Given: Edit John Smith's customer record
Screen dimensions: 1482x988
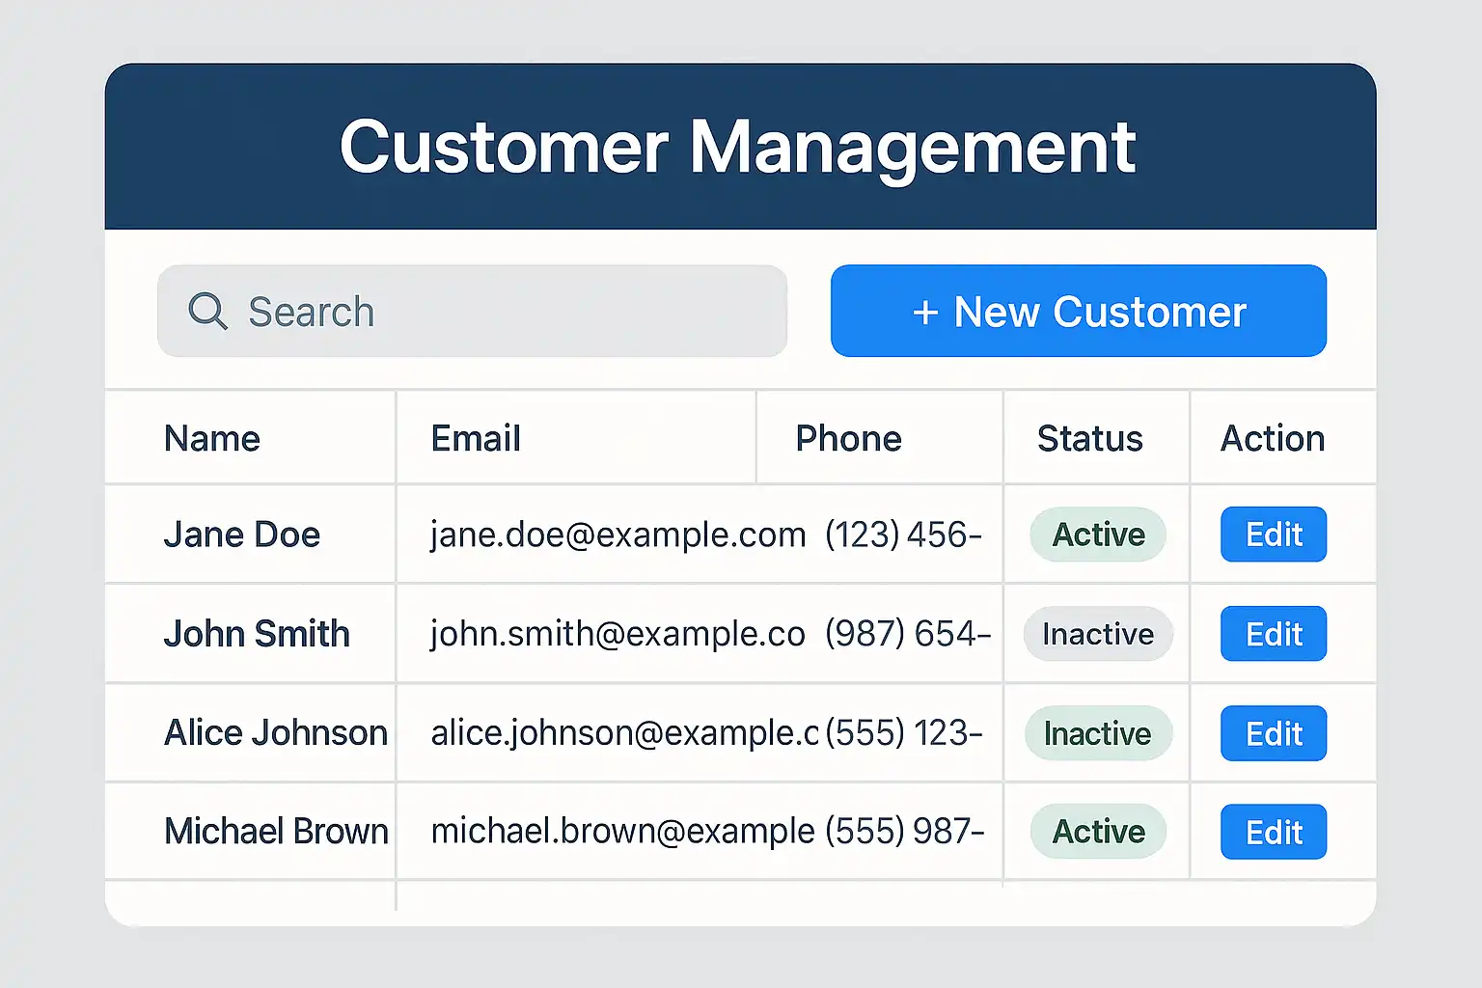Looking at the screenshot, I should pos(1273,634).
